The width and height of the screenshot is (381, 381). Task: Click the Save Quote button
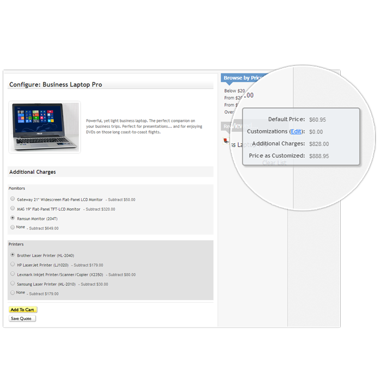click(x=22, y=318)
